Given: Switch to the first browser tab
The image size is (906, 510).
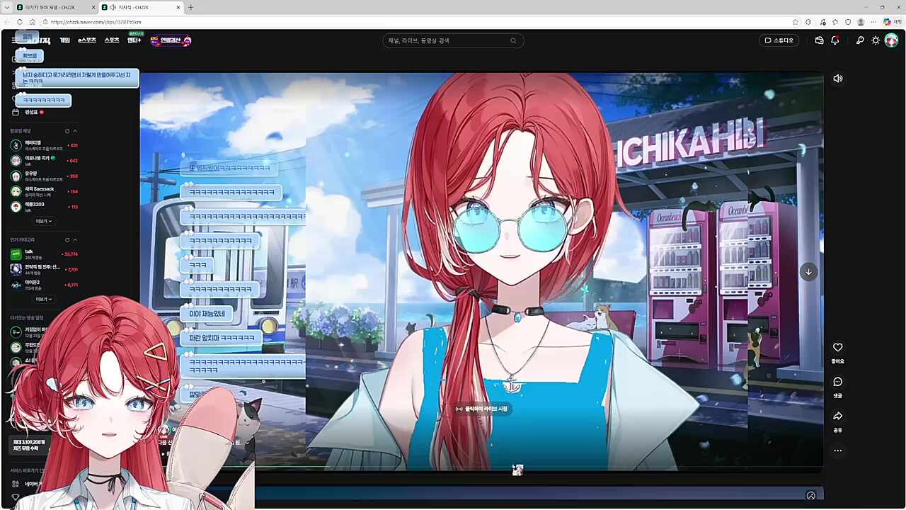Looking at the screenshot, I should coord(50,7).
